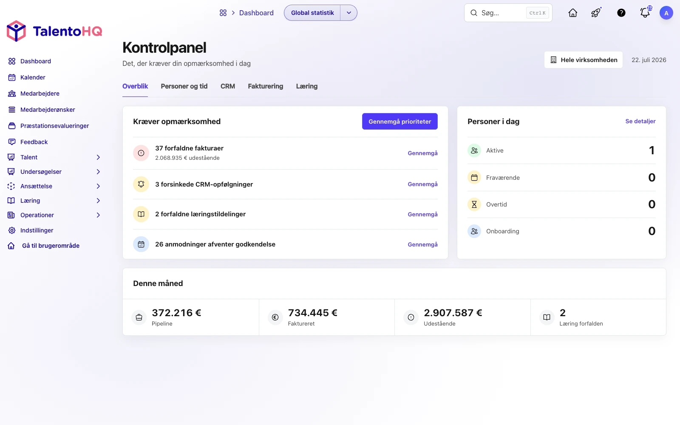The height and width of the screenshot is (425, 680).
Task: Open Præstationsevalueringer in sidebar
Action: 54,126
